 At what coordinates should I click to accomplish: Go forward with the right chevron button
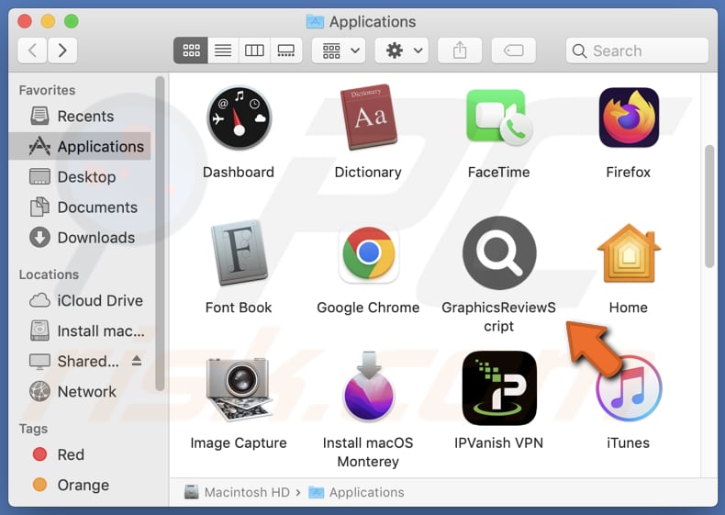62,50
